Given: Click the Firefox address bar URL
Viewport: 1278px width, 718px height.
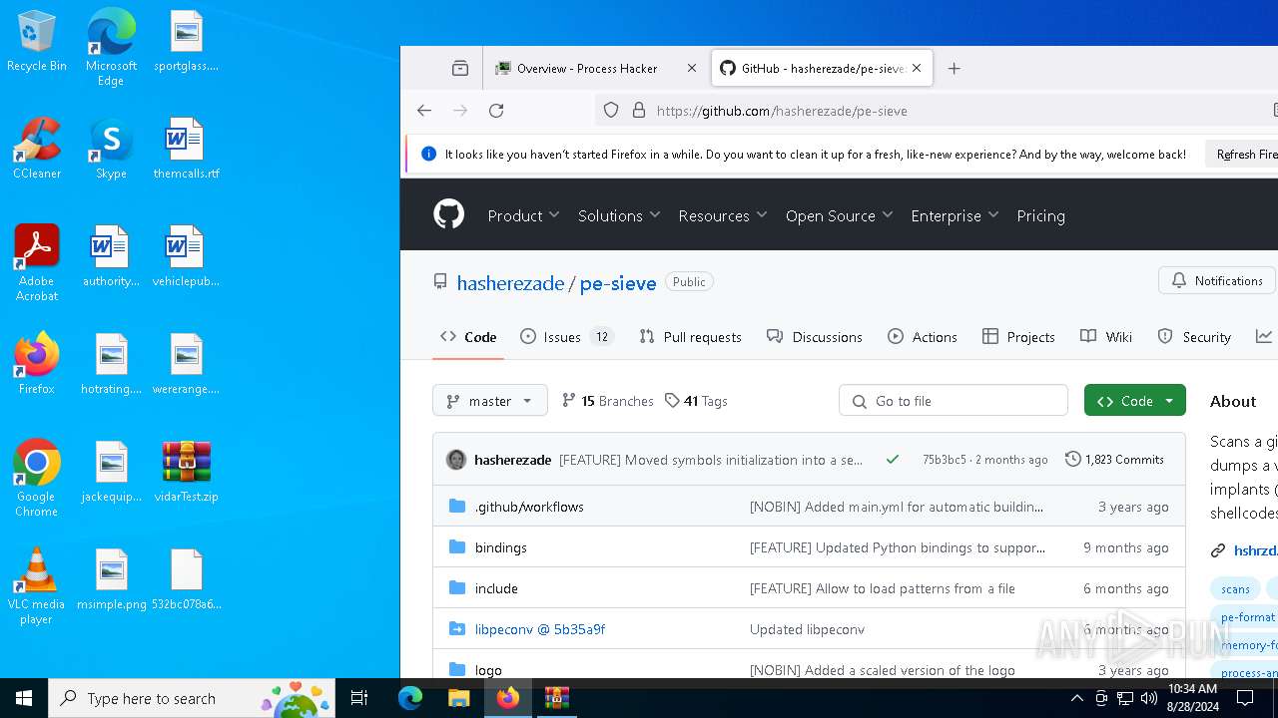Looking at the screenshot, I should coord(782,111).
